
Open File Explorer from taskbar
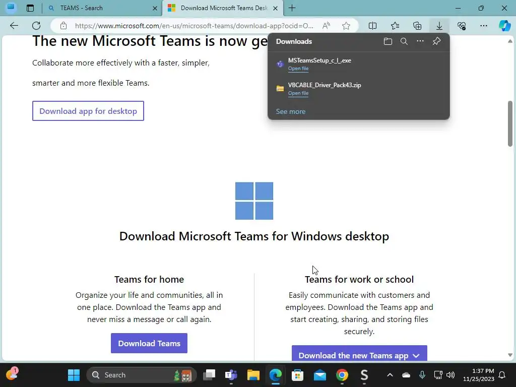(x=253, y=375)
